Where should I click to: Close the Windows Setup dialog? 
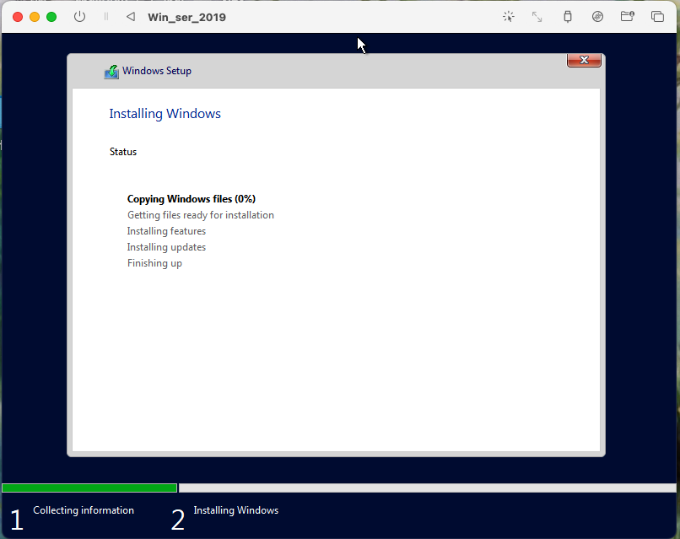coord(584,60)
